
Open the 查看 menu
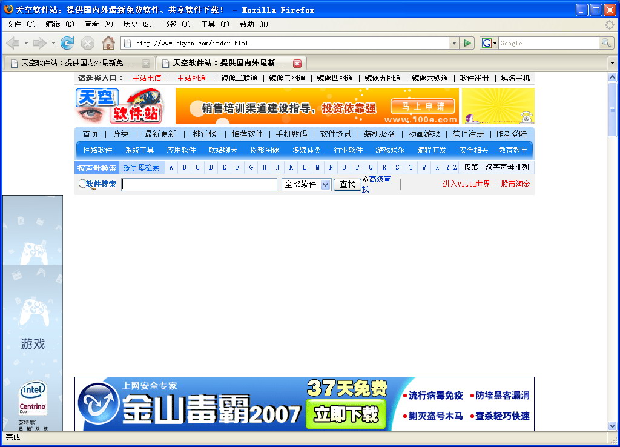[99, 24]
